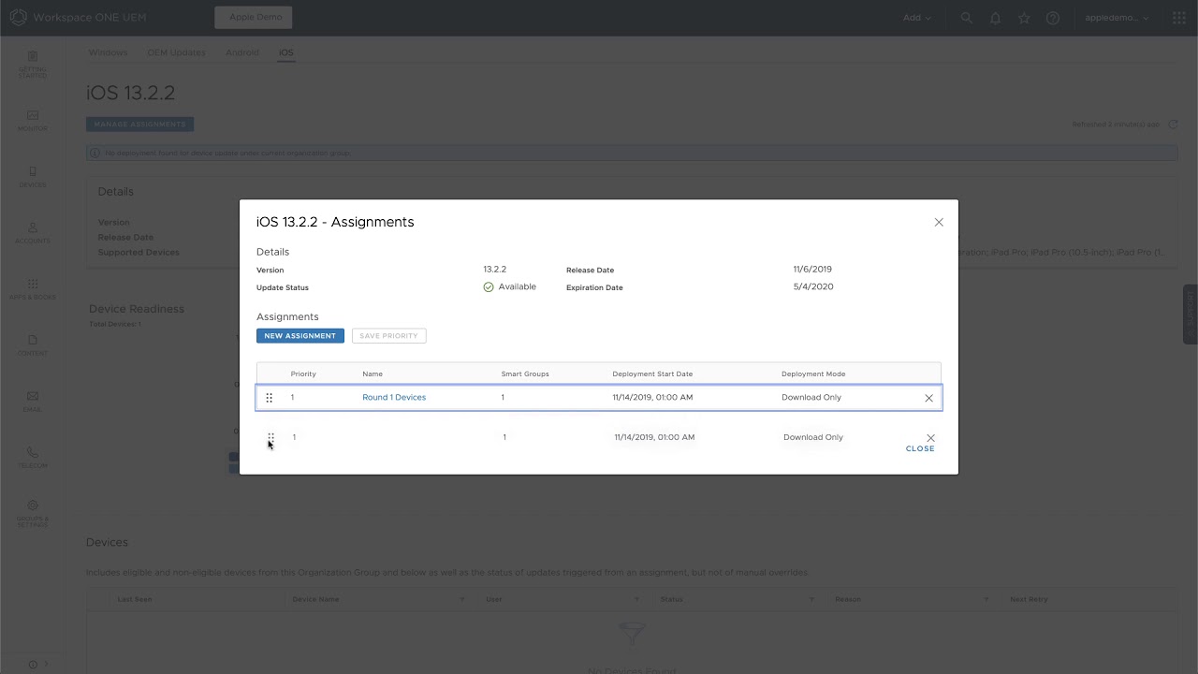Click the New Assignment button
1198x674 pixels.
(x=300, y=336)
